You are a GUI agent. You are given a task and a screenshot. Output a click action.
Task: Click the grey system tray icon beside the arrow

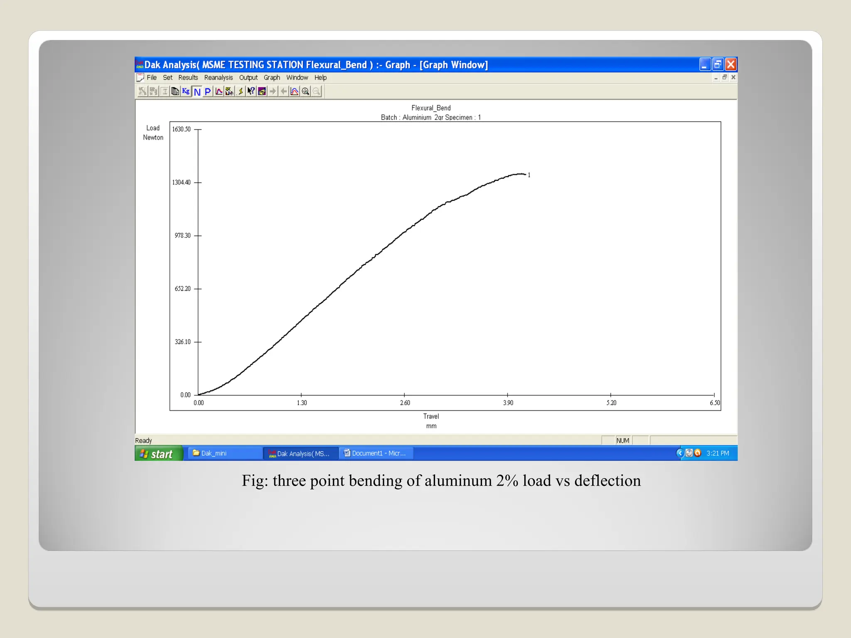pos(689,453)
